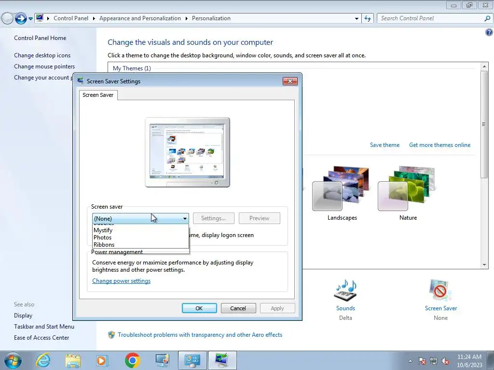This screenshot has height=370, width=494.
Task: Click the network tray icon
Action: [x=434, y=361]
